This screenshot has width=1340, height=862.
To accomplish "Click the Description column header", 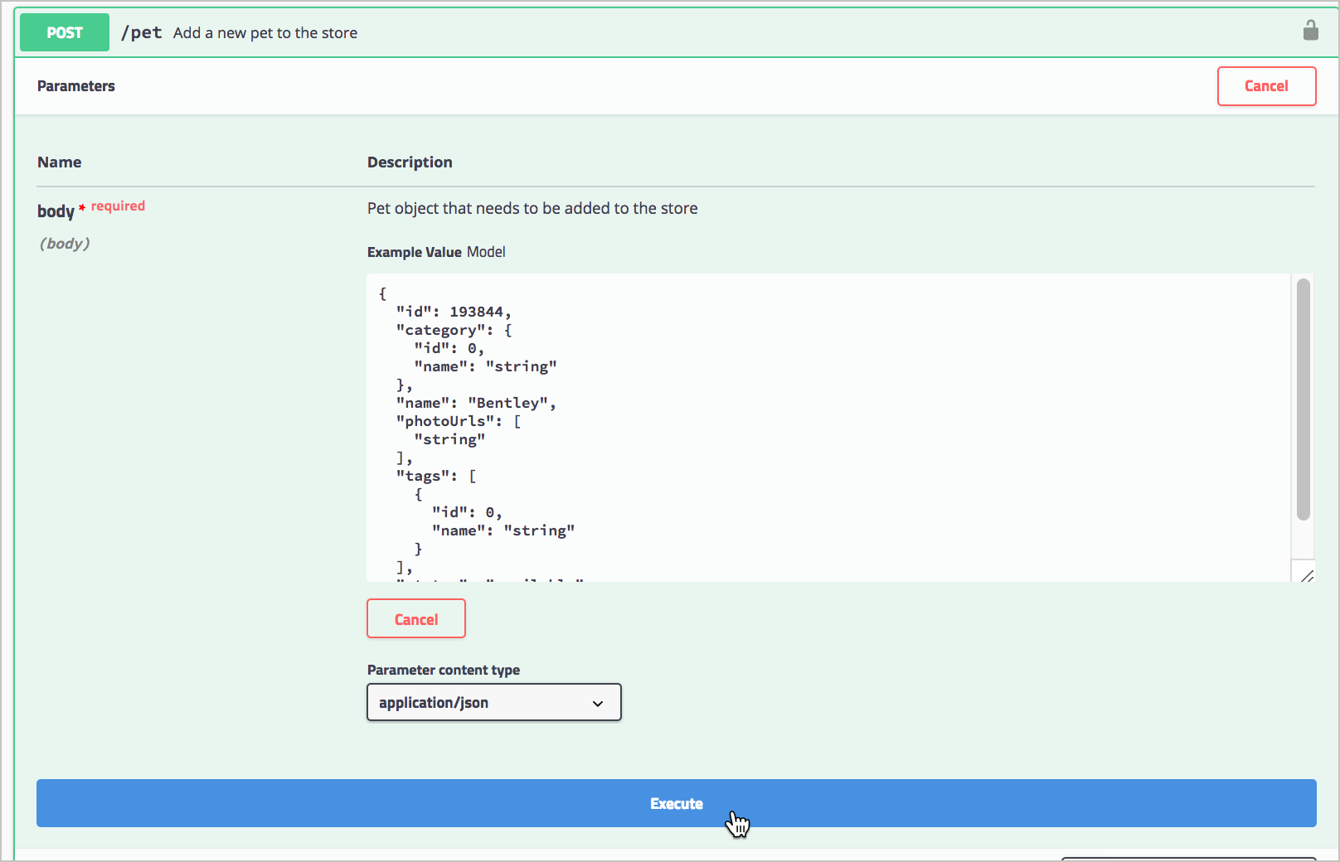I will [410, 162].
